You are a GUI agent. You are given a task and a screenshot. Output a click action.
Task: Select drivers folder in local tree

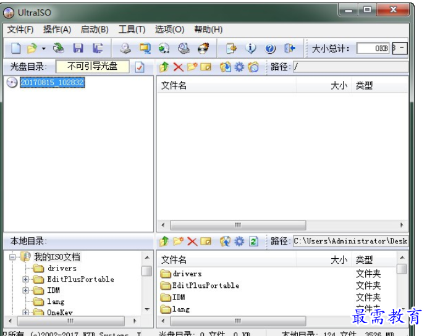coord(62,268)
